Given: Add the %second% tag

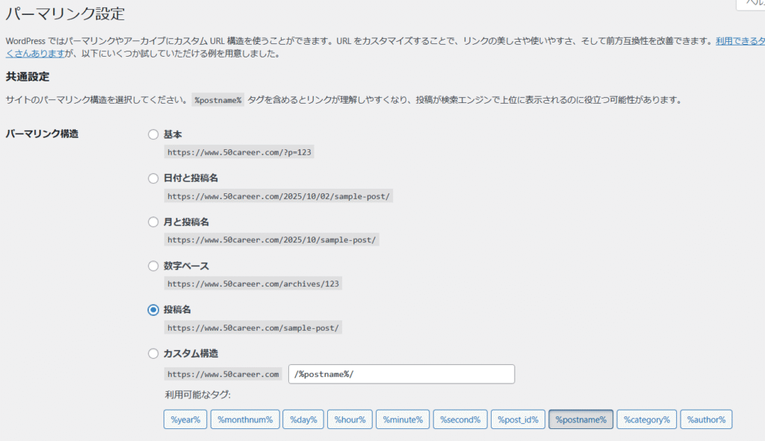Looking at the screenshot, I should click(x=460, y=419).
